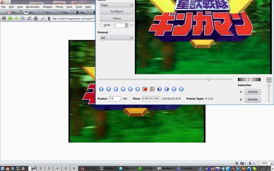Click the Frame number field showing 73
274x171 pixels.
point(115,99)
